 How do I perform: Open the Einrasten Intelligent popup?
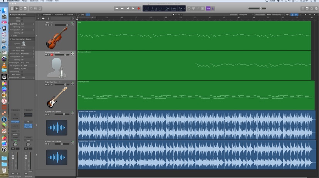pos(246,15)
